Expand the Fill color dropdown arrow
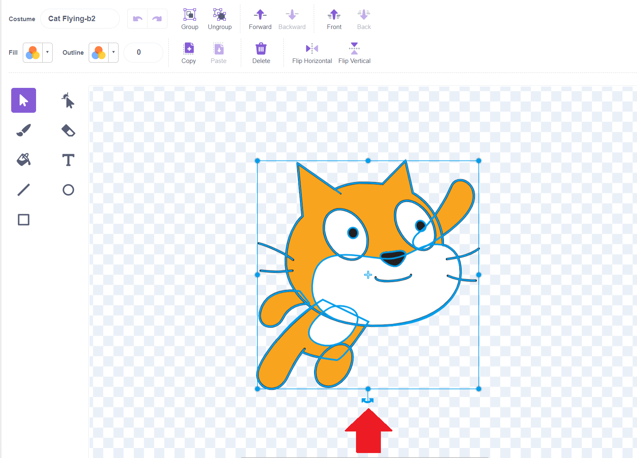The image size is (637, 458). click(48, 53)
